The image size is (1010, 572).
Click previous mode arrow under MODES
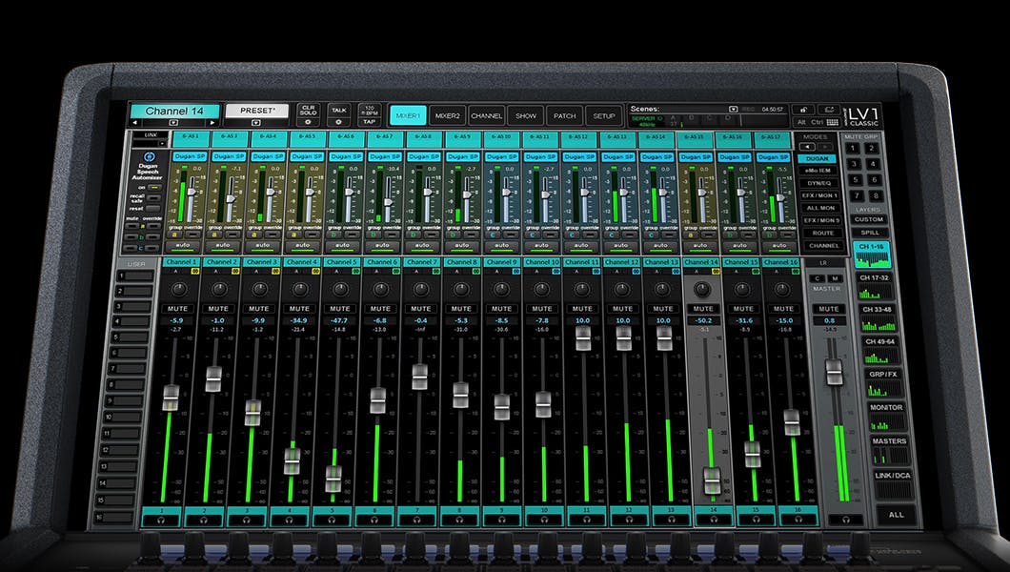tap(807, 147)
